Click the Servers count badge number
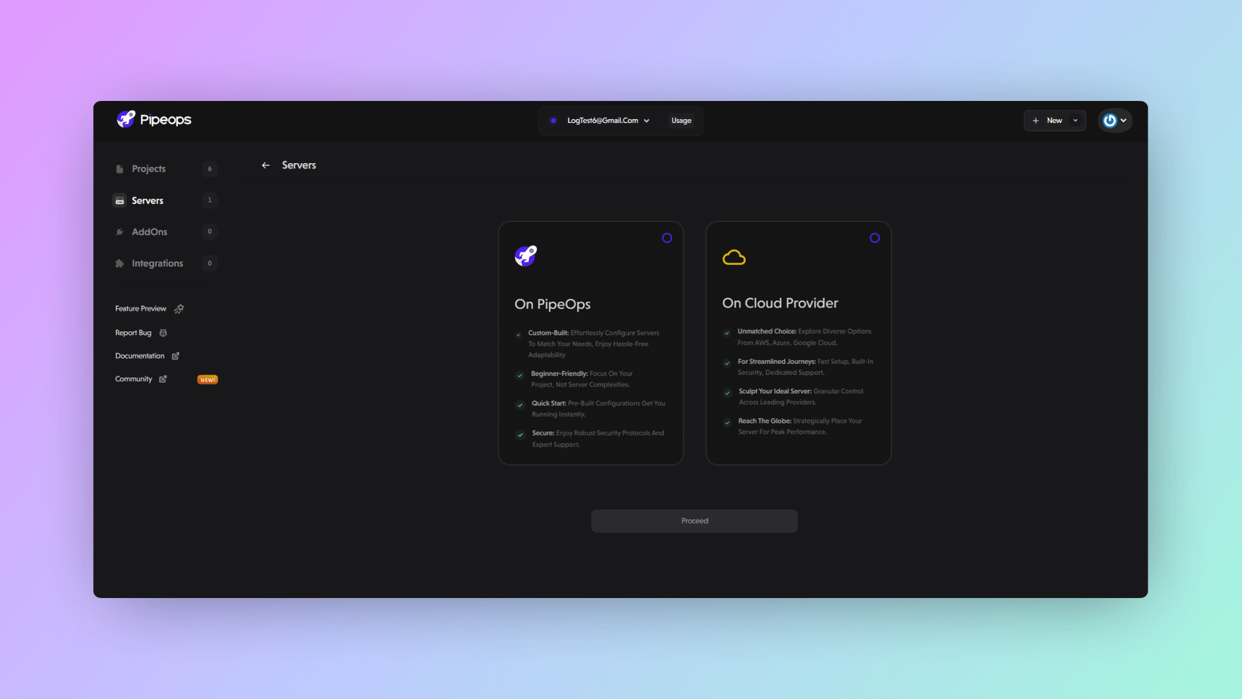The height and width of the screenshot is (699, 1242). pyautogui.click(x=210, y=200)
